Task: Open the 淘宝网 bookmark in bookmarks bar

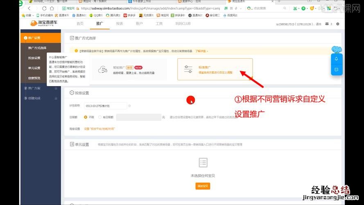Action: 163,15
